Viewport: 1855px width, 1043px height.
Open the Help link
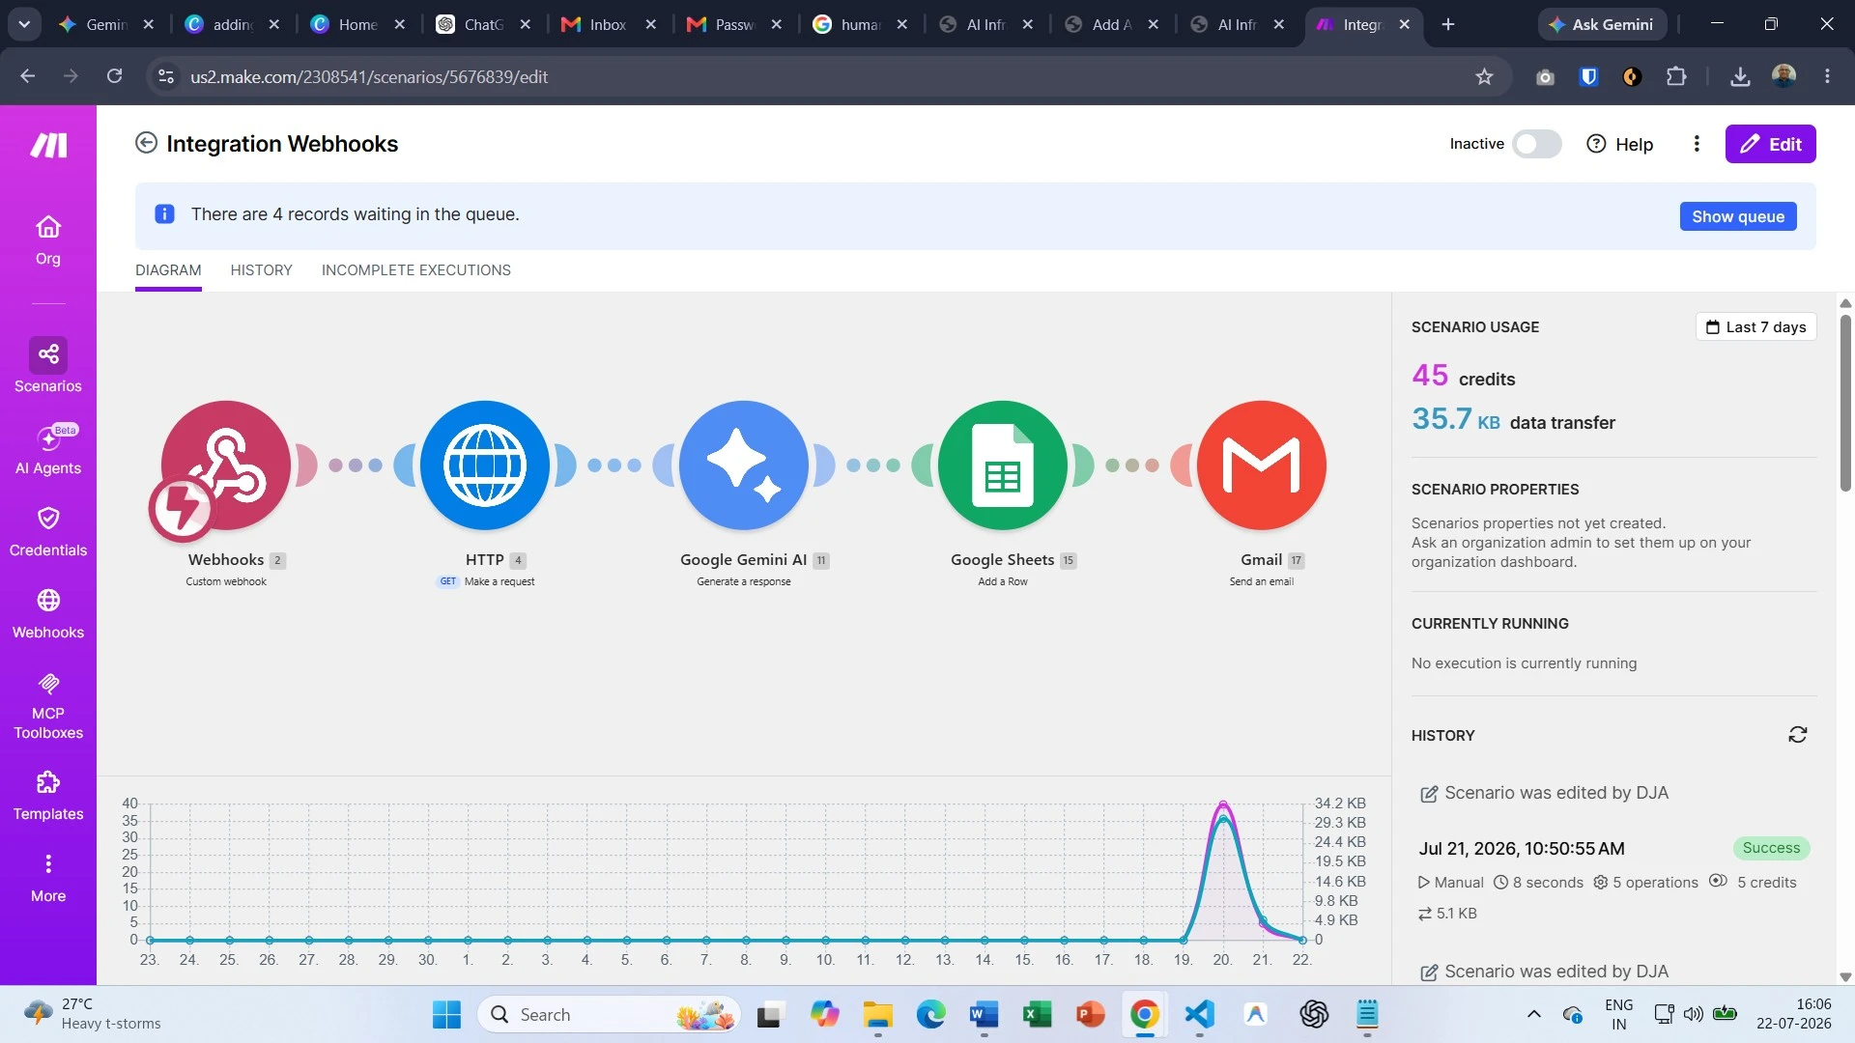point(1620,144)
